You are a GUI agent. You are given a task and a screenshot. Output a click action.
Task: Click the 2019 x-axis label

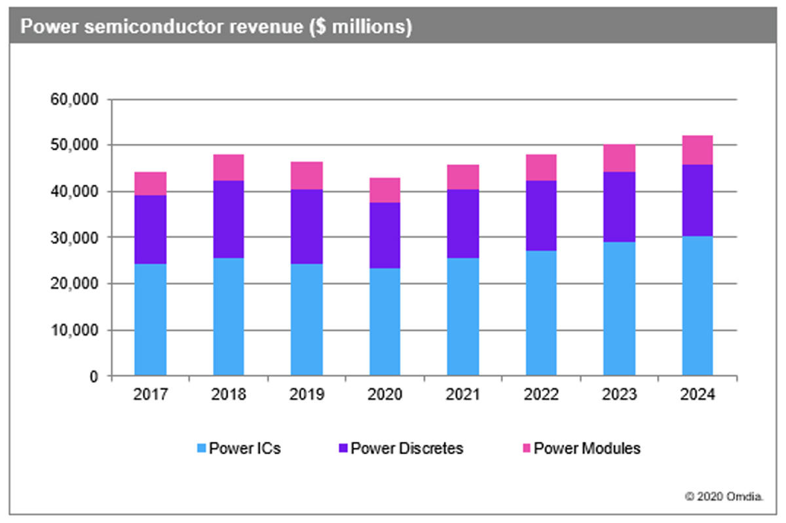pyautogui.click(x=307, y=395)
